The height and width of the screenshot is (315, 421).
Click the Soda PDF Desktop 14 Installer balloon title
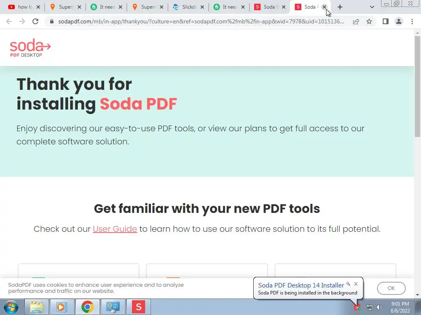coord(301,285)
